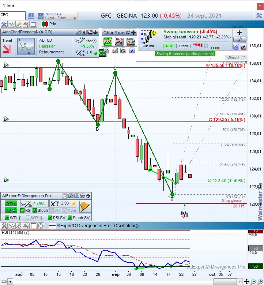This screenshot has width=264, height=285.
Task: Uncheck the WTI arrow checkbox
Action: [7, 218]
